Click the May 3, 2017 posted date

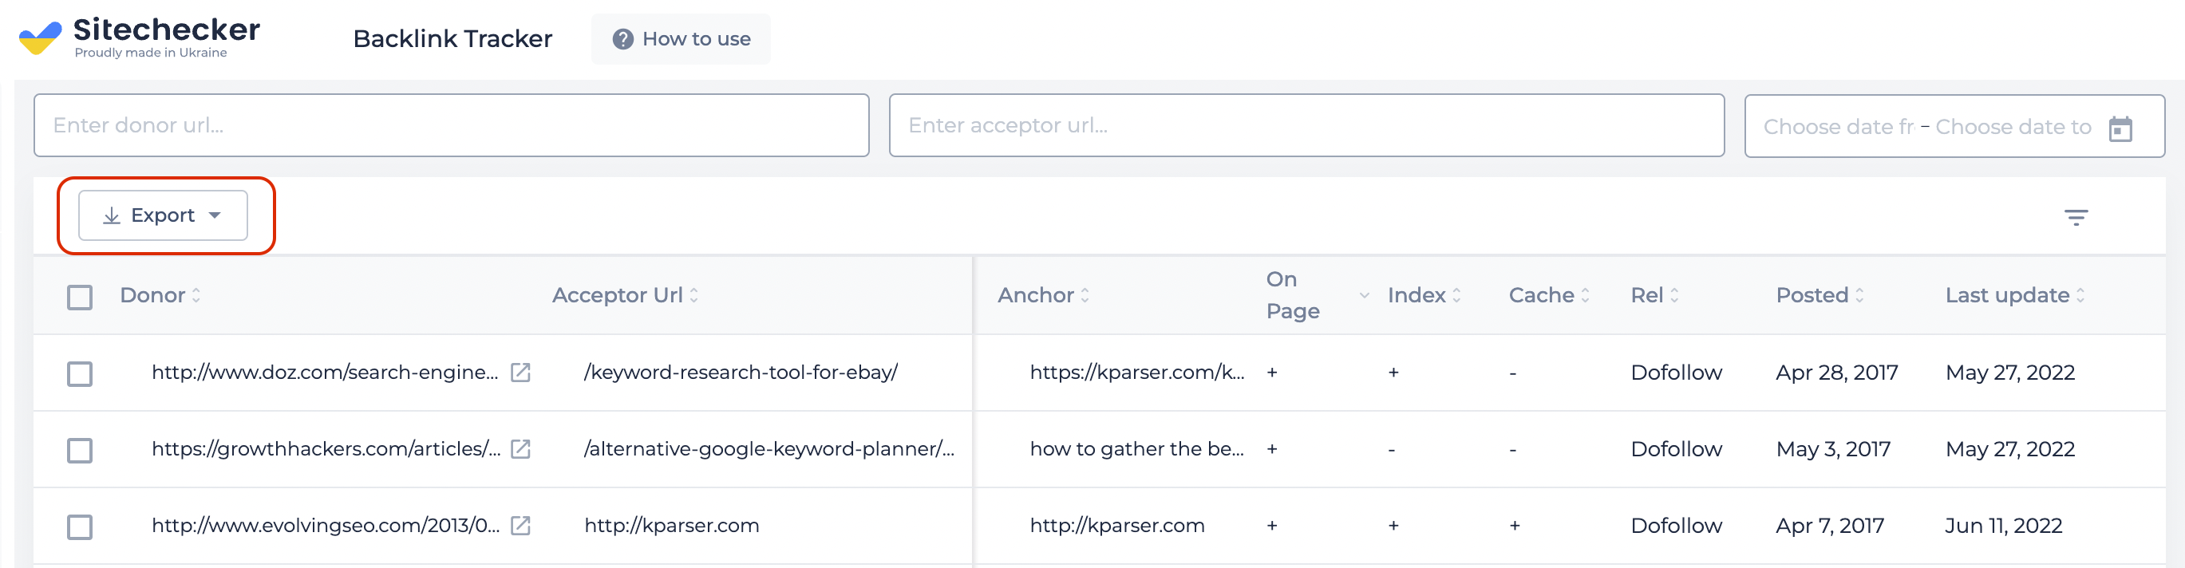click(x=1833, y=448)
